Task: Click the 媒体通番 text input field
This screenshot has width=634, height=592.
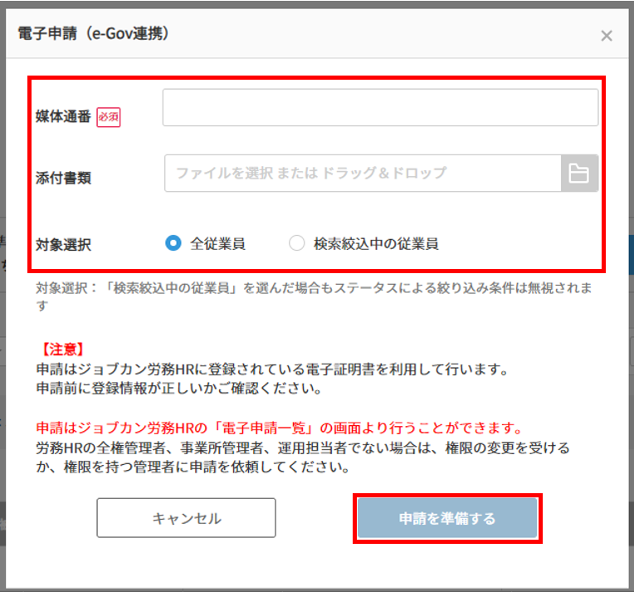Action: [380, 108]
